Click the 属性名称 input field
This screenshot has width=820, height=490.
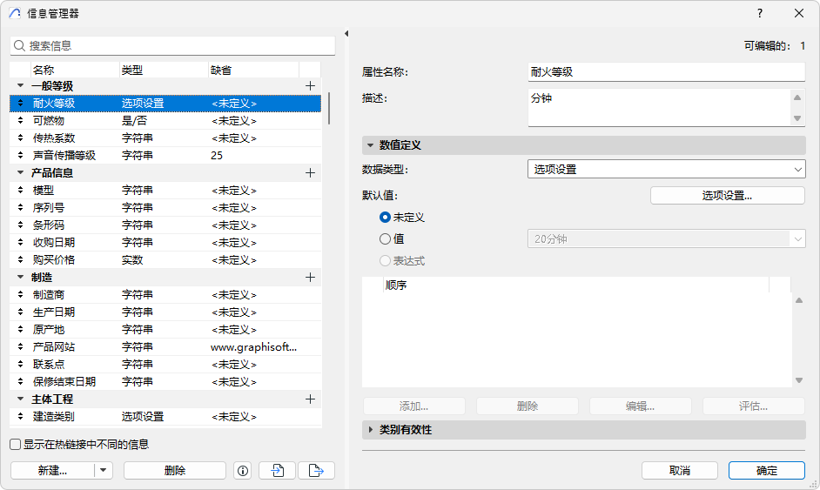coord(666,71)
